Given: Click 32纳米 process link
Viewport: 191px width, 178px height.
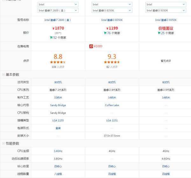Looking at the screenshot, I should 58,97.
